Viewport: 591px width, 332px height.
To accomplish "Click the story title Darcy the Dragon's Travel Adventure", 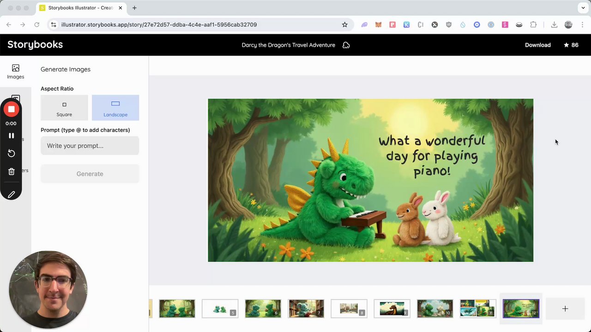I will 288,45.
